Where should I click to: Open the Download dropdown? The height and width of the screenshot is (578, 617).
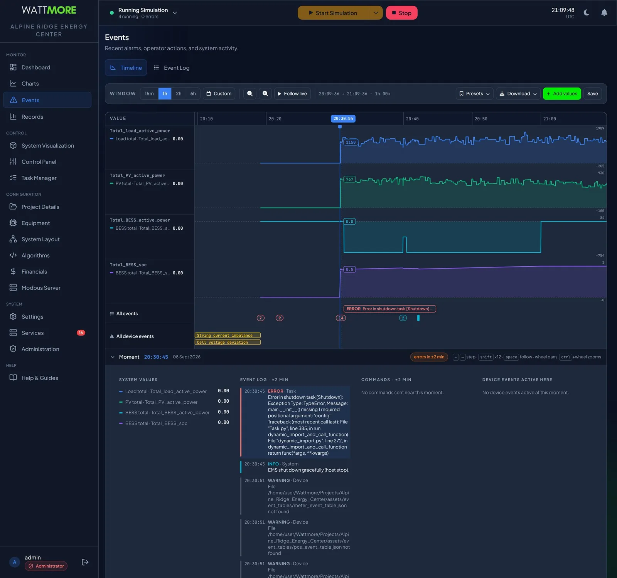point(518,94)
